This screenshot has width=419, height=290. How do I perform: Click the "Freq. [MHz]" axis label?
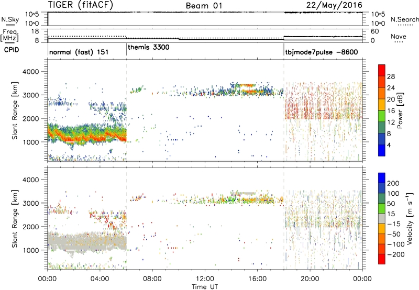(10, 35)
